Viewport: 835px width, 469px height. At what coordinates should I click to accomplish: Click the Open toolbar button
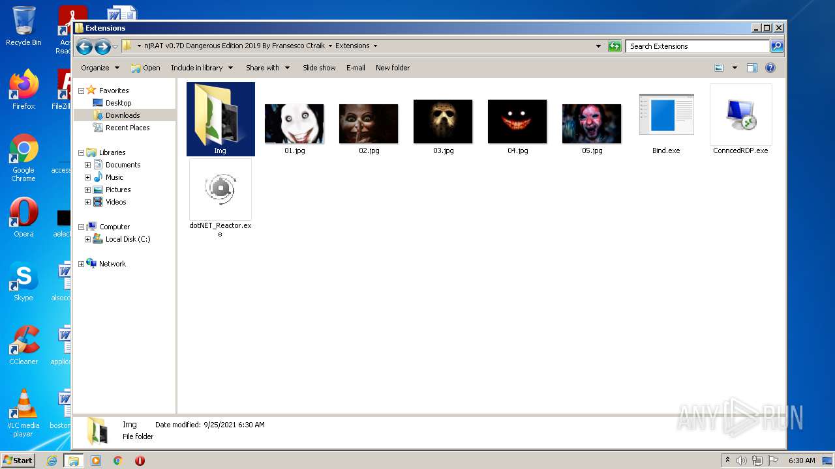click(145, 68)
